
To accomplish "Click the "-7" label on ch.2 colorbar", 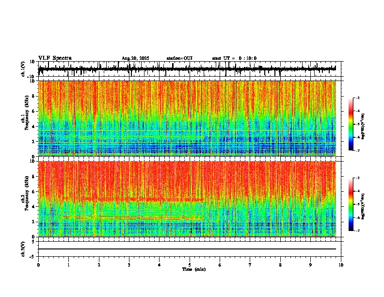I will point(357,231).
